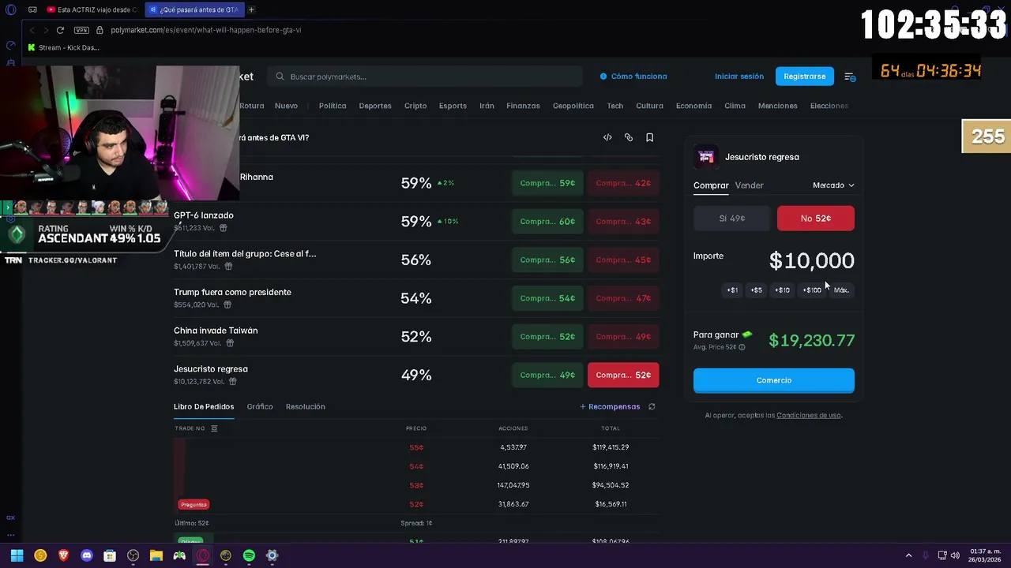The image size is (1011, 568).
Task: Open a new browser tab with the plus icon
Action: [x=251, y=9]
